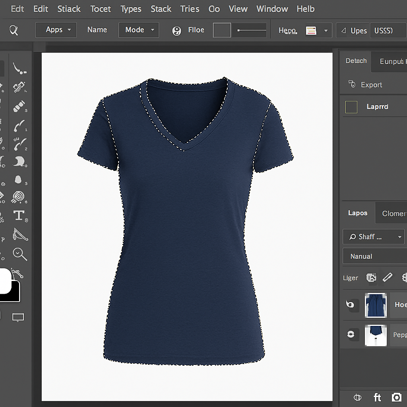The height and width of the screenshot is (407, 407).
Task: Toggle the Laprrd checkbox
Action: click(x=351, y=107)
